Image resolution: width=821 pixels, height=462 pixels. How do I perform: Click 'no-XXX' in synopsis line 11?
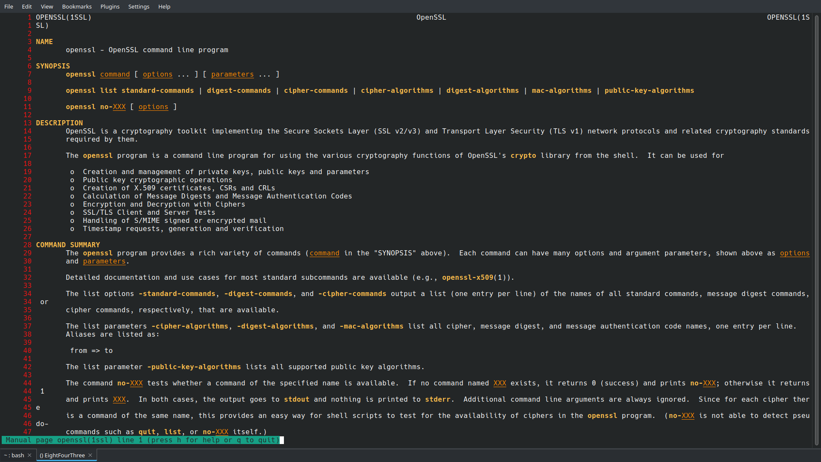click(x=113, y=107)
